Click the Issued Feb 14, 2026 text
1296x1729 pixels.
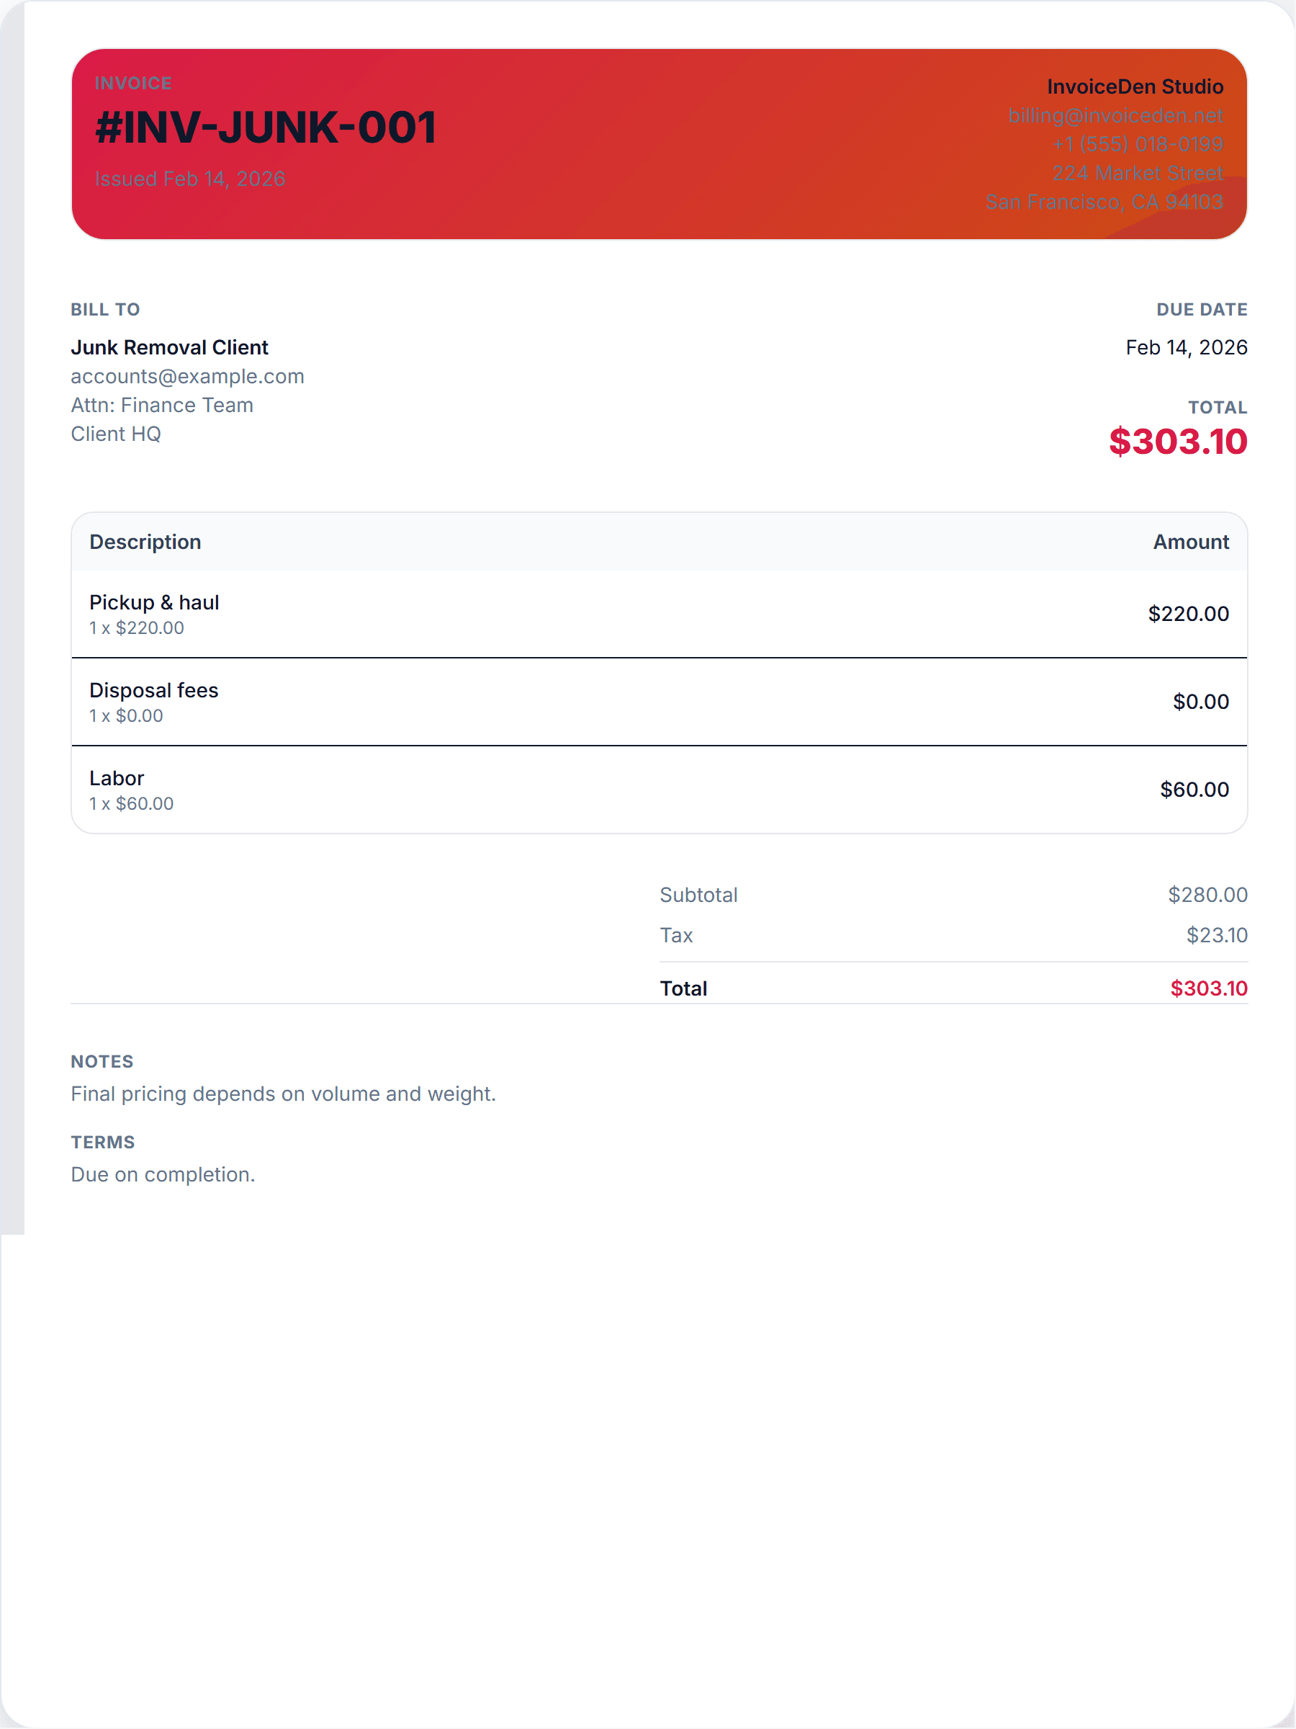[x=190, y=179]
